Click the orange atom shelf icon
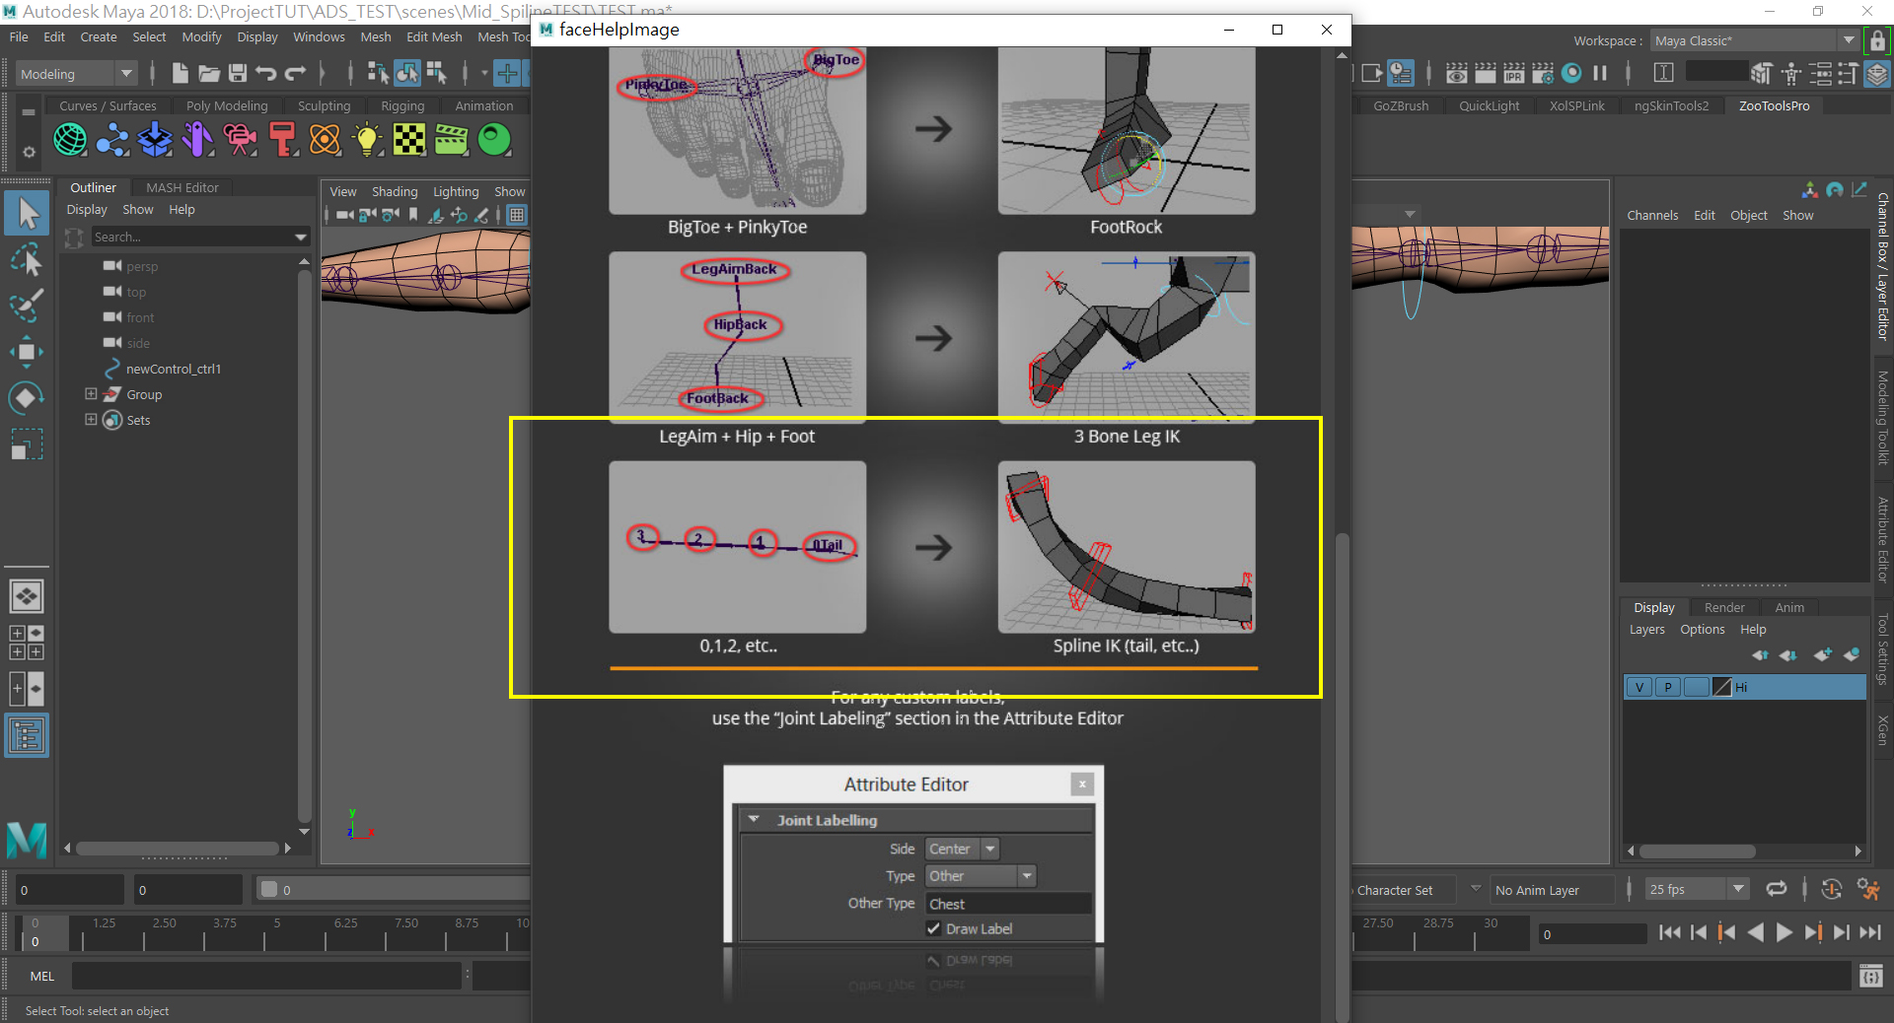This screenshot has height=1023, width=1894. point(325,140)
